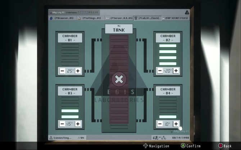The height and width of the screenshot is (150, 241).
Task: Lower Chamber 03 temperature with minus
Action: point(62,124)
